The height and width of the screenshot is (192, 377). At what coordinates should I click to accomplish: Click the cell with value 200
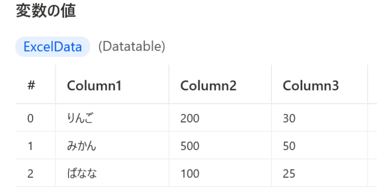coord(220,118)
